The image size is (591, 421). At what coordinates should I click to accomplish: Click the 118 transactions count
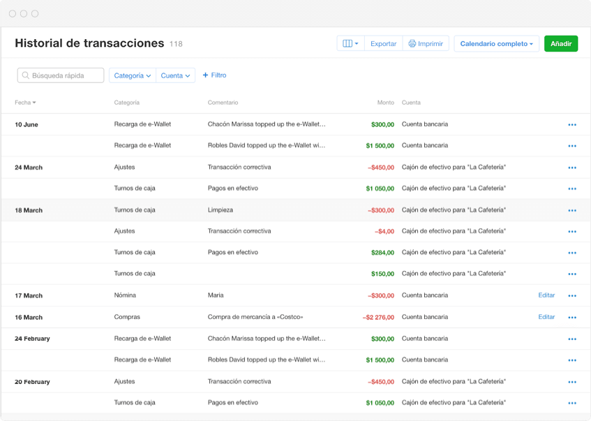(x=176, y=44)
